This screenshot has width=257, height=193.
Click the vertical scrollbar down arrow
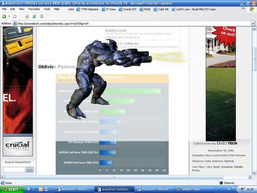[254, 173]
